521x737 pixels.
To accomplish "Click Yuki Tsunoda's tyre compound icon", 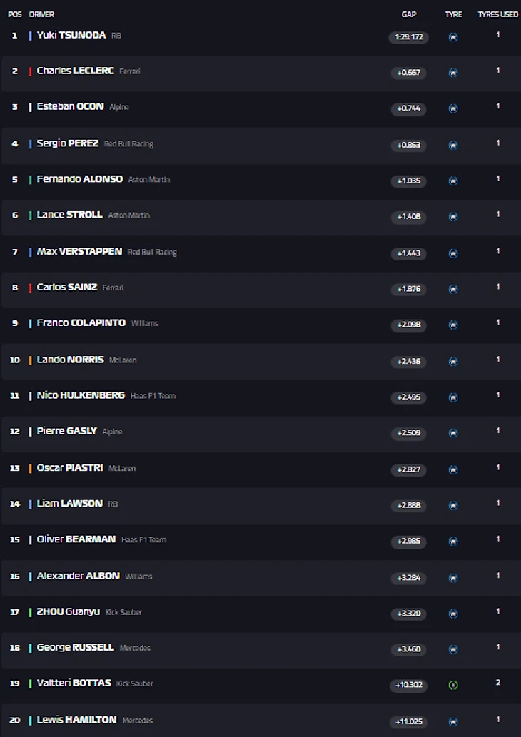I will 453,37.
